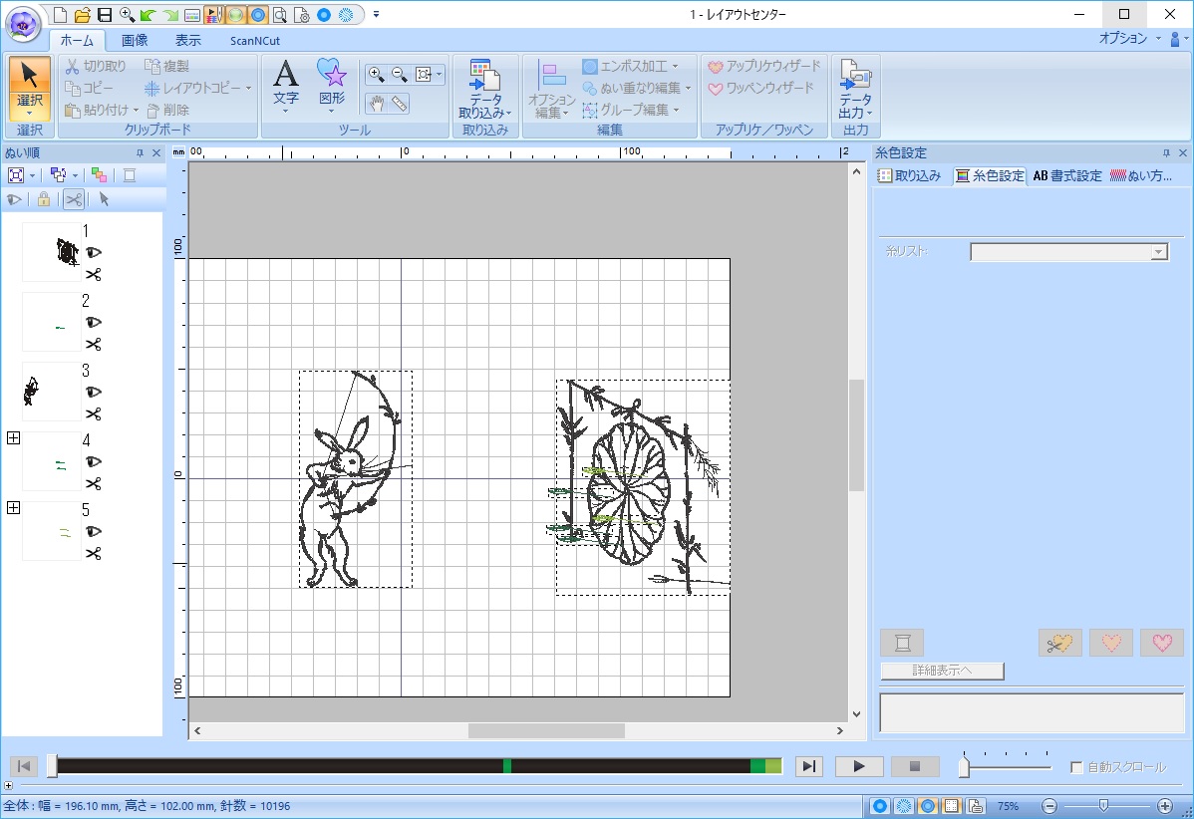Click the 図形 shapes tool
Image resolution: width=1194 pixels, height=819 pixels.
click(331, 87)
